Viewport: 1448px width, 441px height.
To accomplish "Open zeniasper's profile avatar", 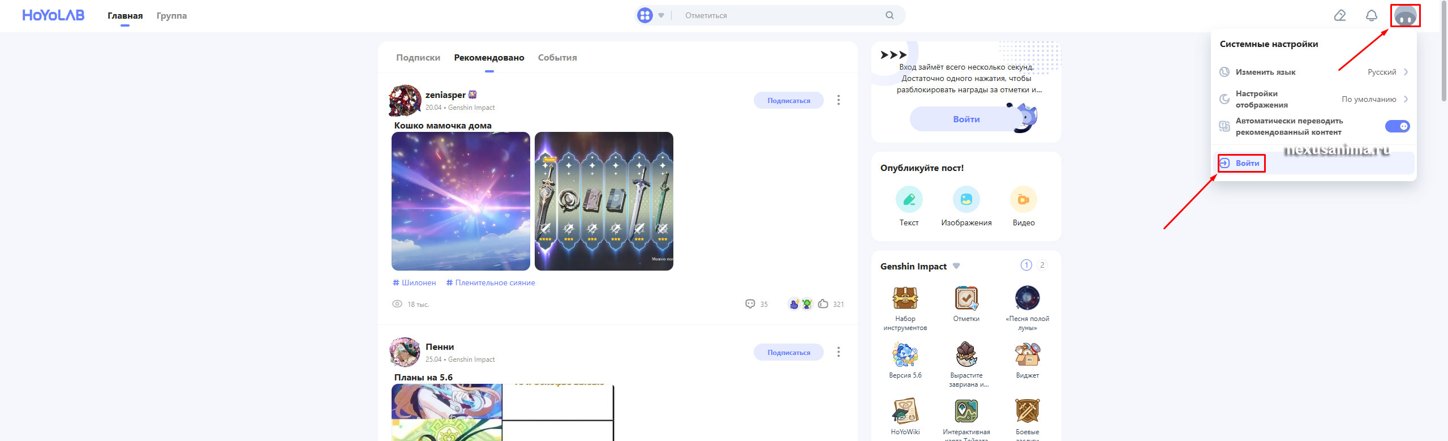I will coord(405,101).
